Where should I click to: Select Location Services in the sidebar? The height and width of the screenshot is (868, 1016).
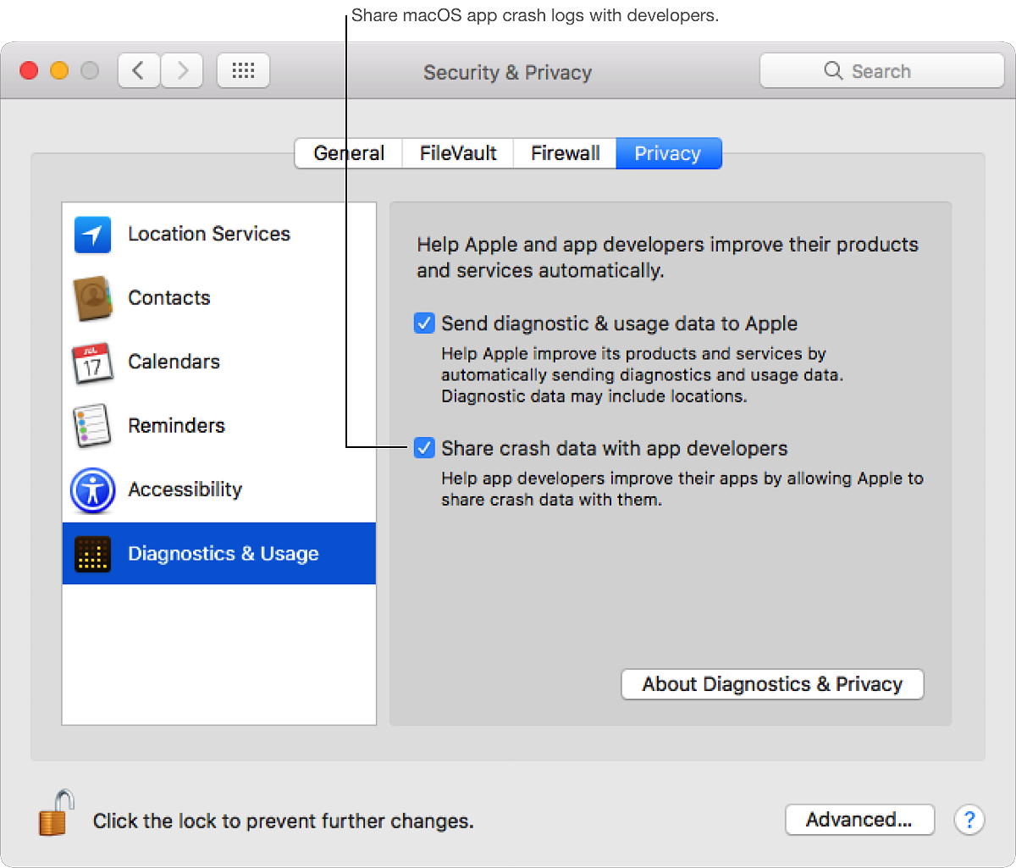[209, 234]
